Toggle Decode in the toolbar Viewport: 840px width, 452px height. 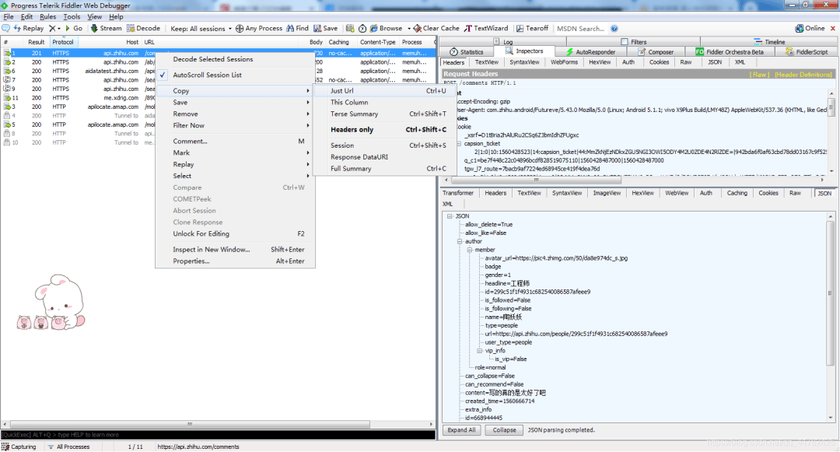click(x=144, y=28)
